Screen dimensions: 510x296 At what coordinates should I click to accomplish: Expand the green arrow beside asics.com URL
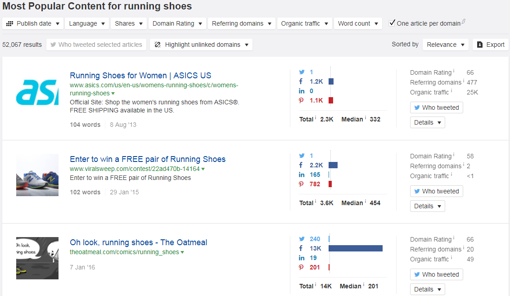[113, 94]
